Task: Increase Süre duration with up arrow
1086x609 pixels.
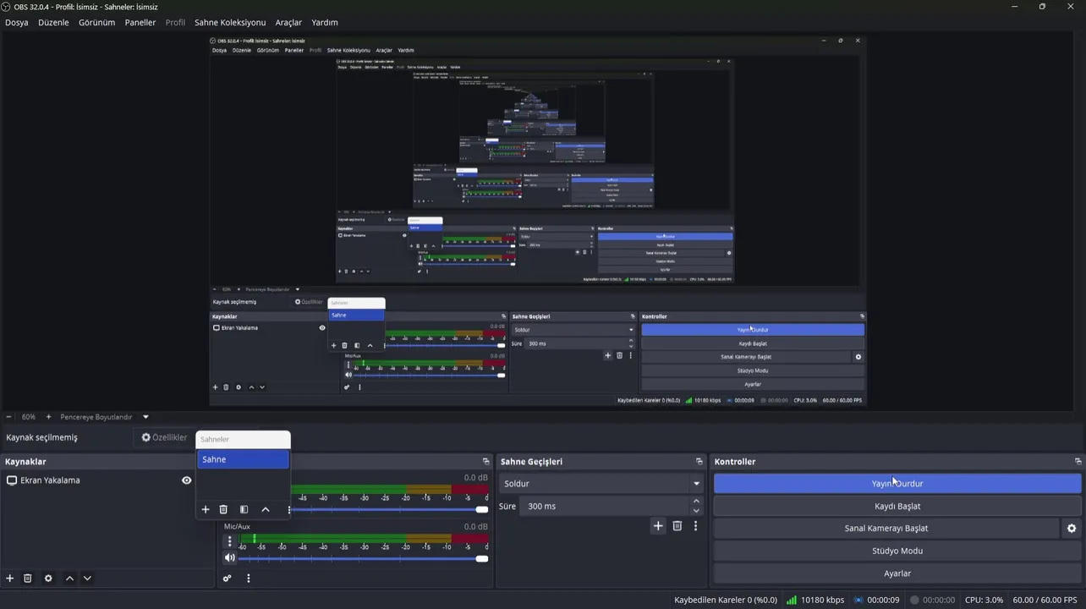Action: [696, 502]
